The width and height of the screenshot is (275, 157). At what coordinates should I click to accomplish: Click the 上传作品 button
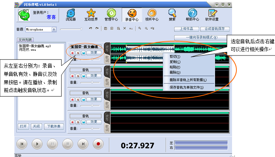tap(186, 29)
